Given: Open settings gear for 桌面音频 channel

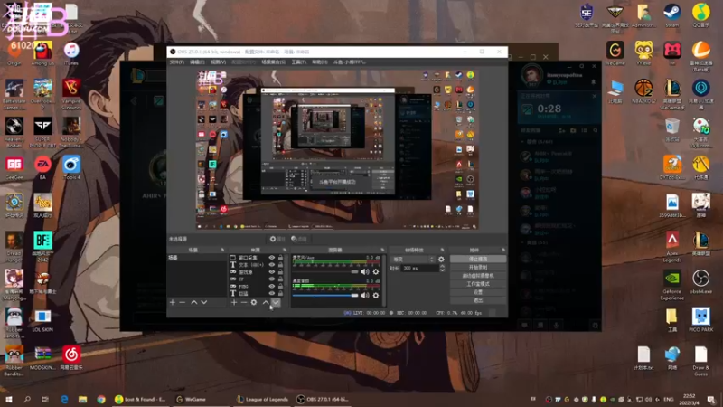Looking at the screenshot, I should click(376, 296).
